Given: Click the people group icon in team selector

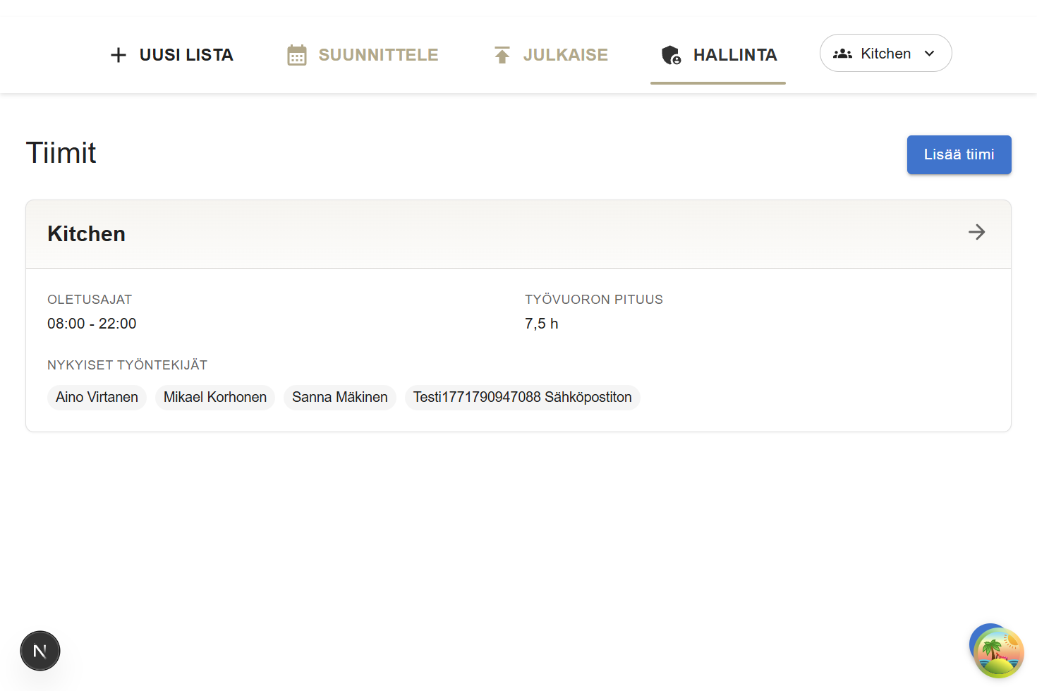Looking at the screenshot, I should (842, 54).
